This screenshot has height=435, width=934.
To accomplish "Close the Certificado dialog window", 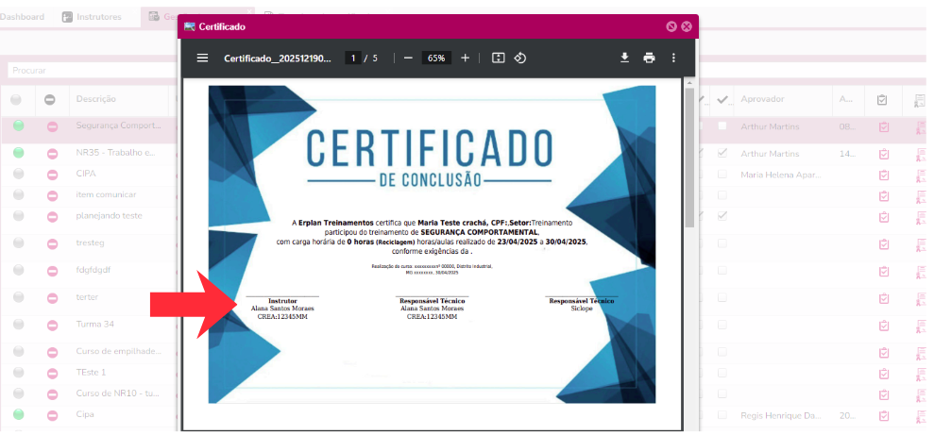I will tap(687, 26).
